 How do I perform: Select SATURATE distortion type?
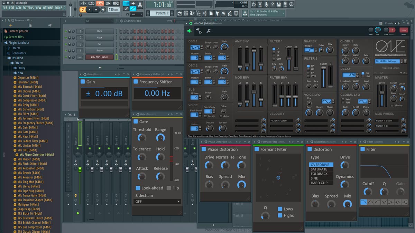pyautogui.click(x=319, y=169)
